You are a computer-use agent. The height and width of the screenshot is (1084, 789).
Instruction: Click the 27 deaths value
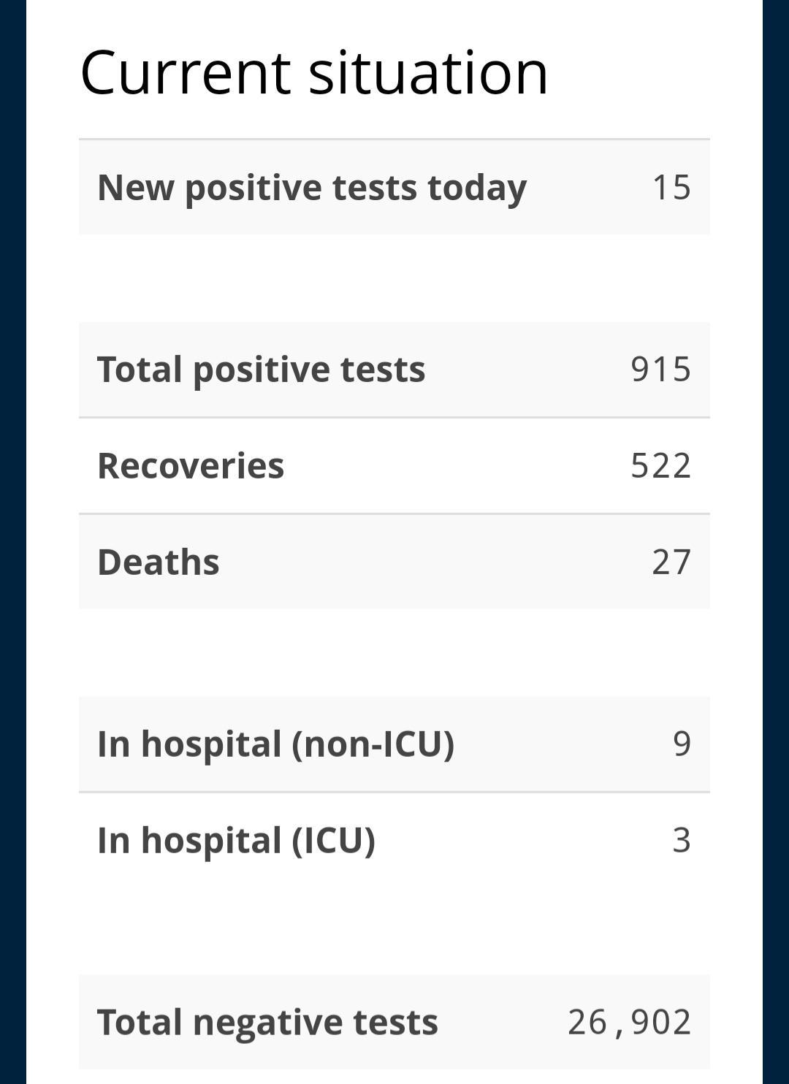pos(671,562)
